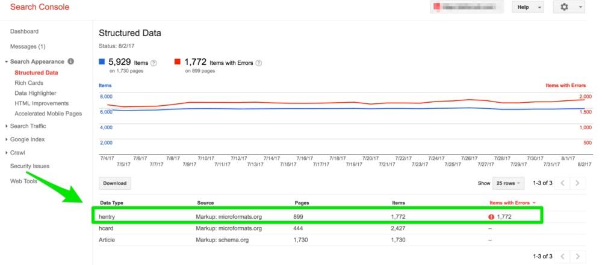Expand the Crawl menu section
The width and height of the screenshot is (602, 265).
[x=18, y=153]
